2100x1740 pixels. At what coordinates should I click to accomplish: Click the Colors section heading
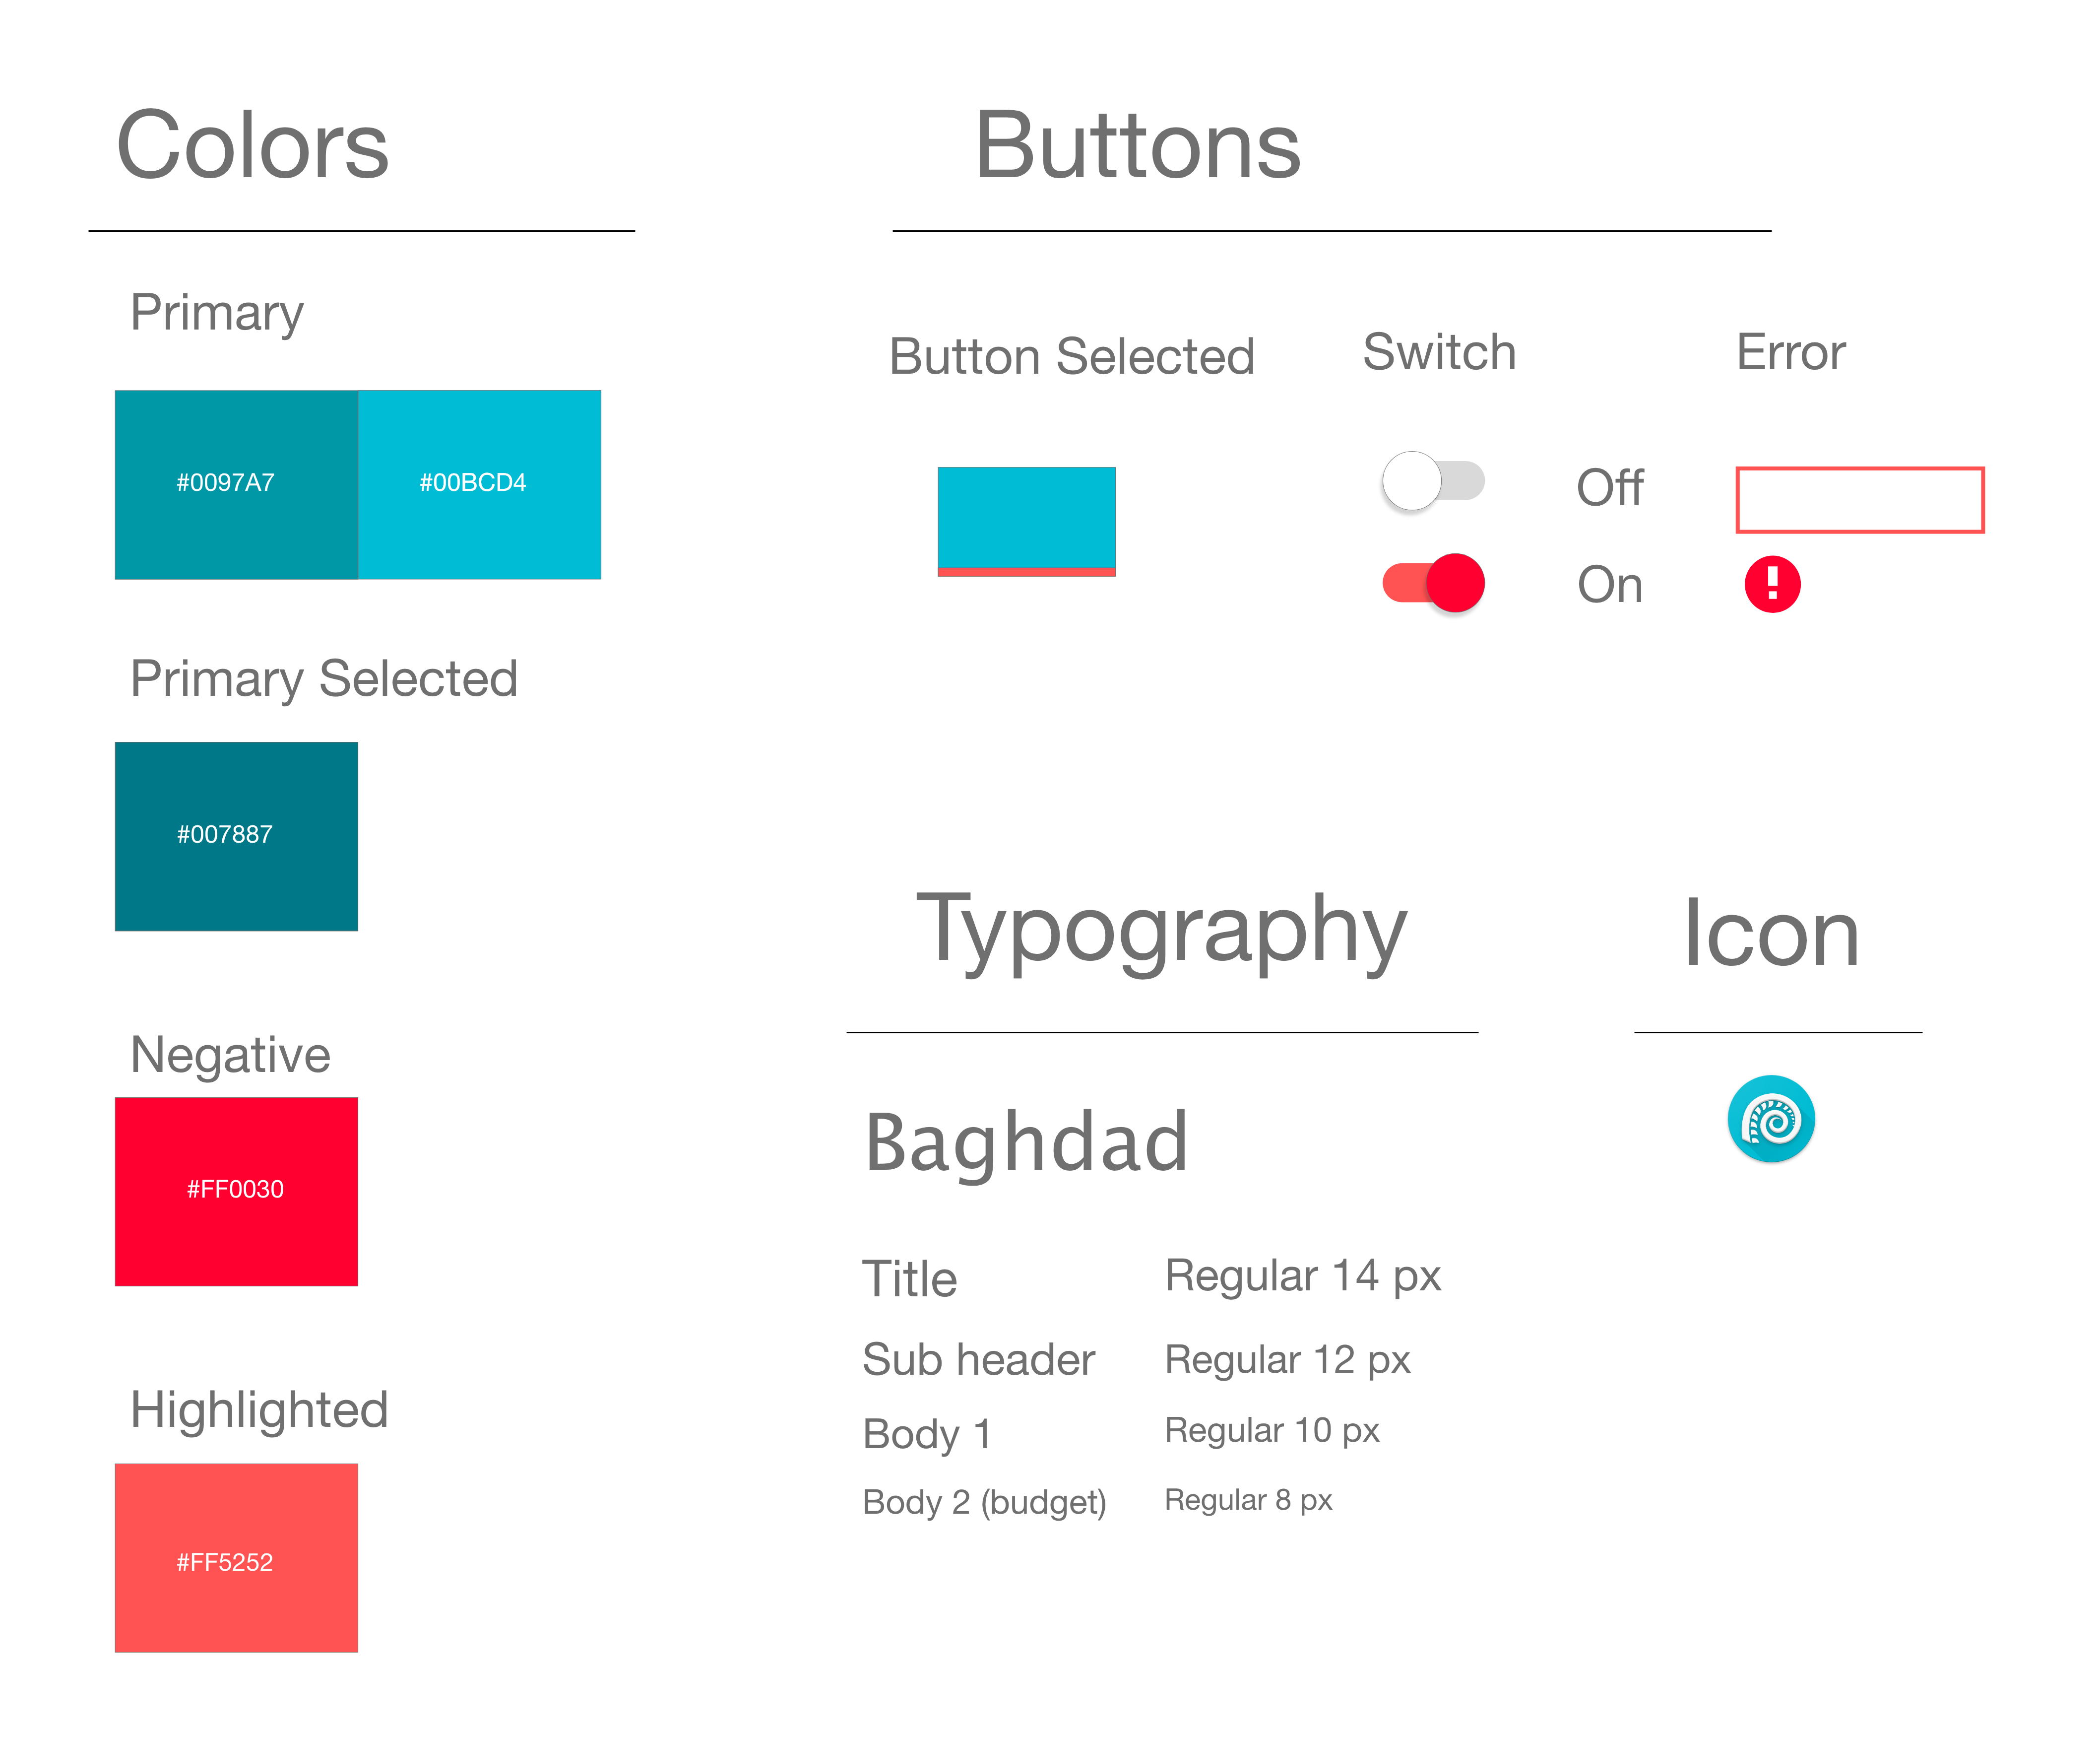252,146
